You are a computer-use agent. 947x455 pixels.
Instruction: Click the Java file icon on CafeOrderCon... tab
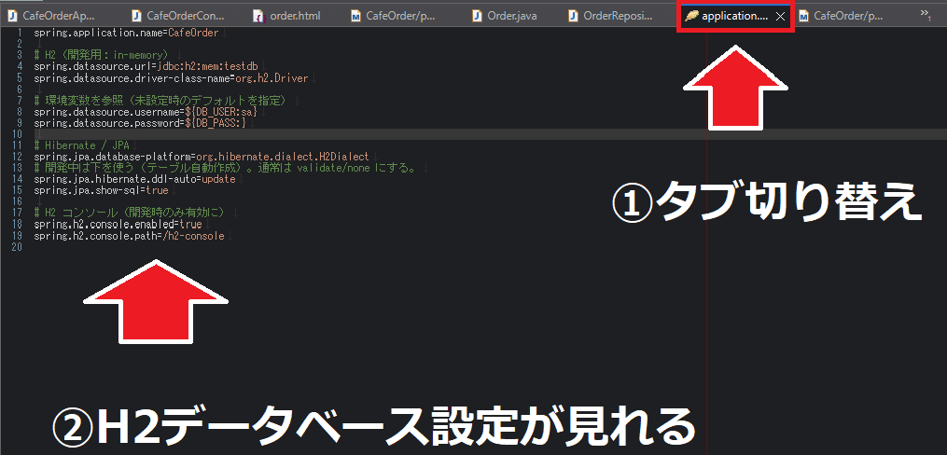pos(136,16)
